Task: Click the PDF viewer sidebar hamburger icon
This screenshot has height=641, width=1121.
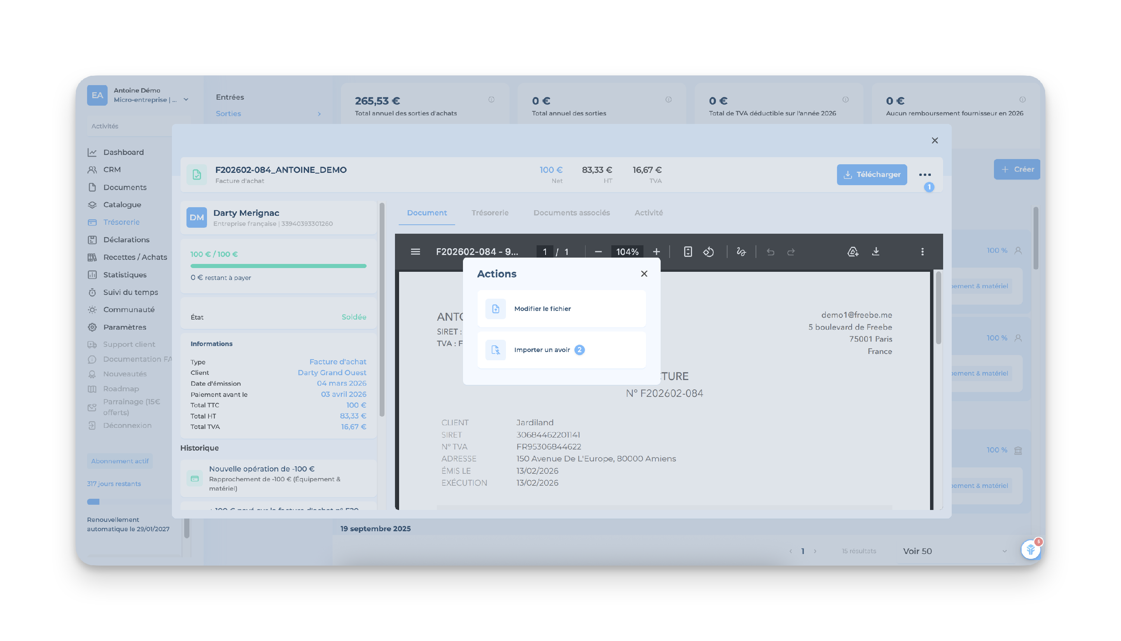Action: (x=415, y=252)
